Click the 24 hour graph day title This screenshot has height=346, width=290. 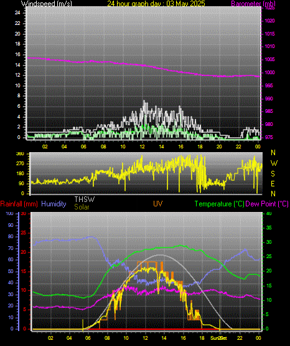(156, 4)
